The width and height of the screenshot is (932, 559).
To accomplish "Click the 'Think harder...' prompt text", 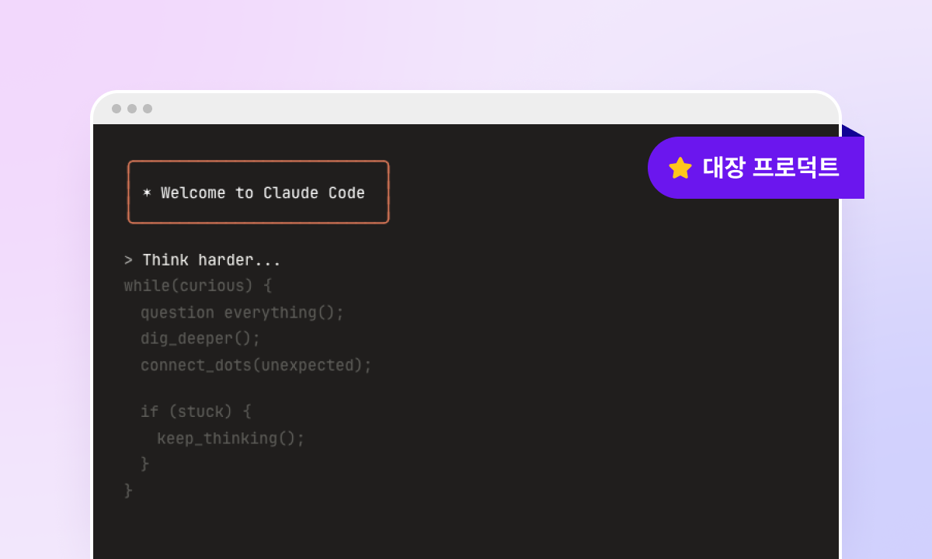I will (x=211, y=261).
